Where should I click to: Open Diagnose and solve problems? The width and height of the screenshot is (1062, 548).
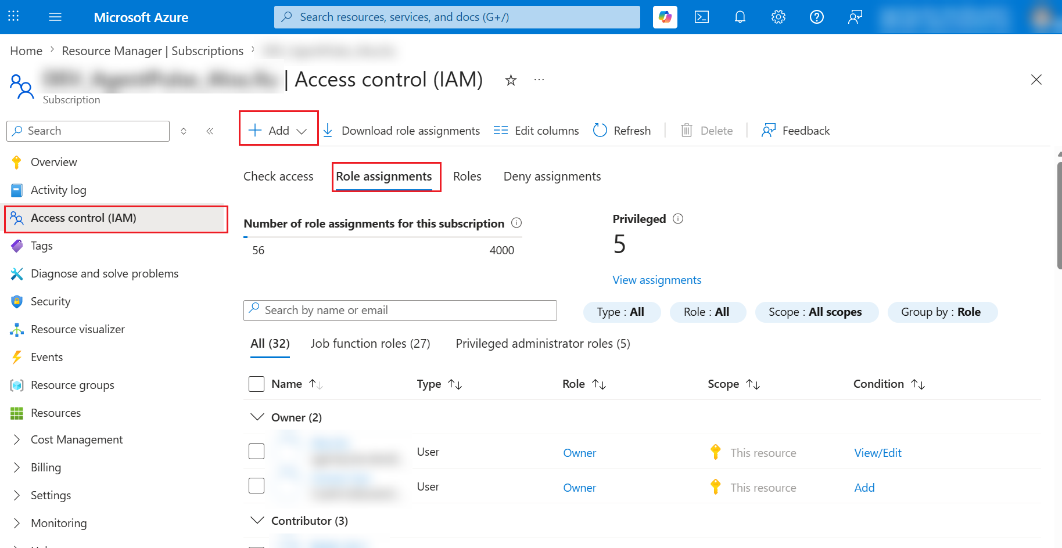click(105, 273)
